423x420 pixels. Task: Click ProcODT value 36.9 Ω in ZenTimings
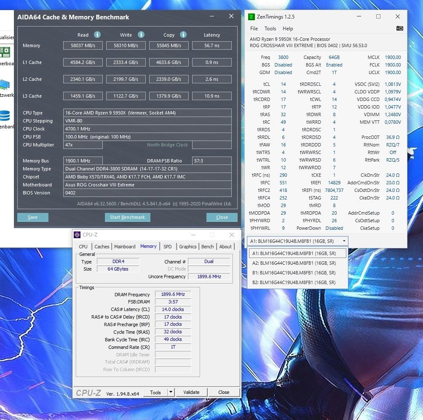pos(393,137)
